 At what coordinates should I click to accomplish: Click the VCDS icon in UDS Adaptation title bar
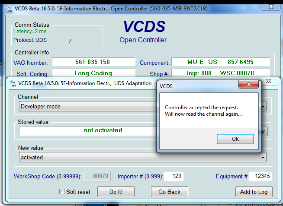tap(13, 83)
